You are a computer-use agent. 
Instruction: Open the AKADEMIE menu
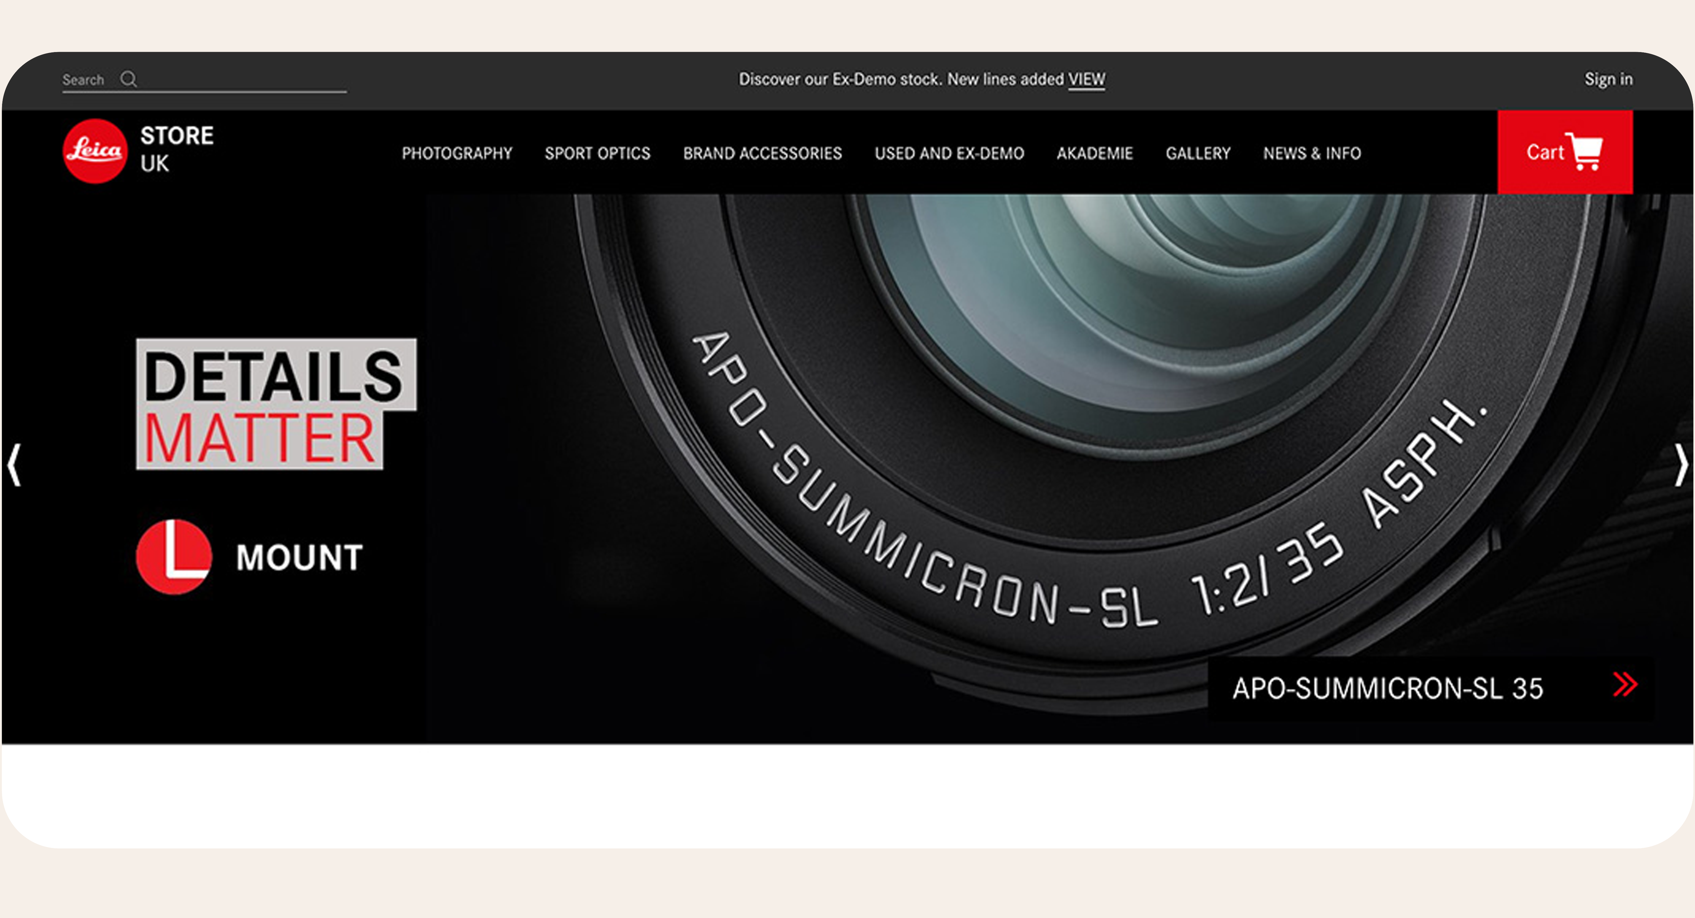1095,153
